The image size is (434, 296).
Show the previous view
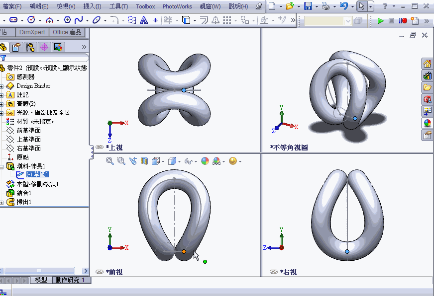click(133, 161)
